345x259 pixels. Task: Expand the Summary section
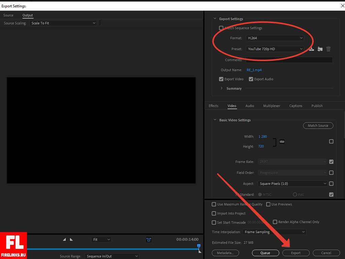222,88
